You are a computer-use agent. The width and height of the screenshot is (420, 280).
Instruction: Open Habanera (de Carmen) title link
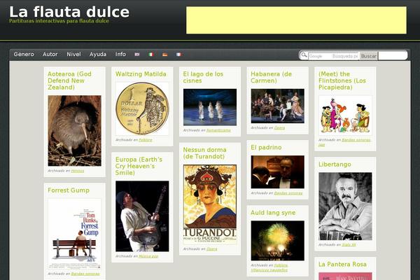pyautogui.click(x=271, y=77)
